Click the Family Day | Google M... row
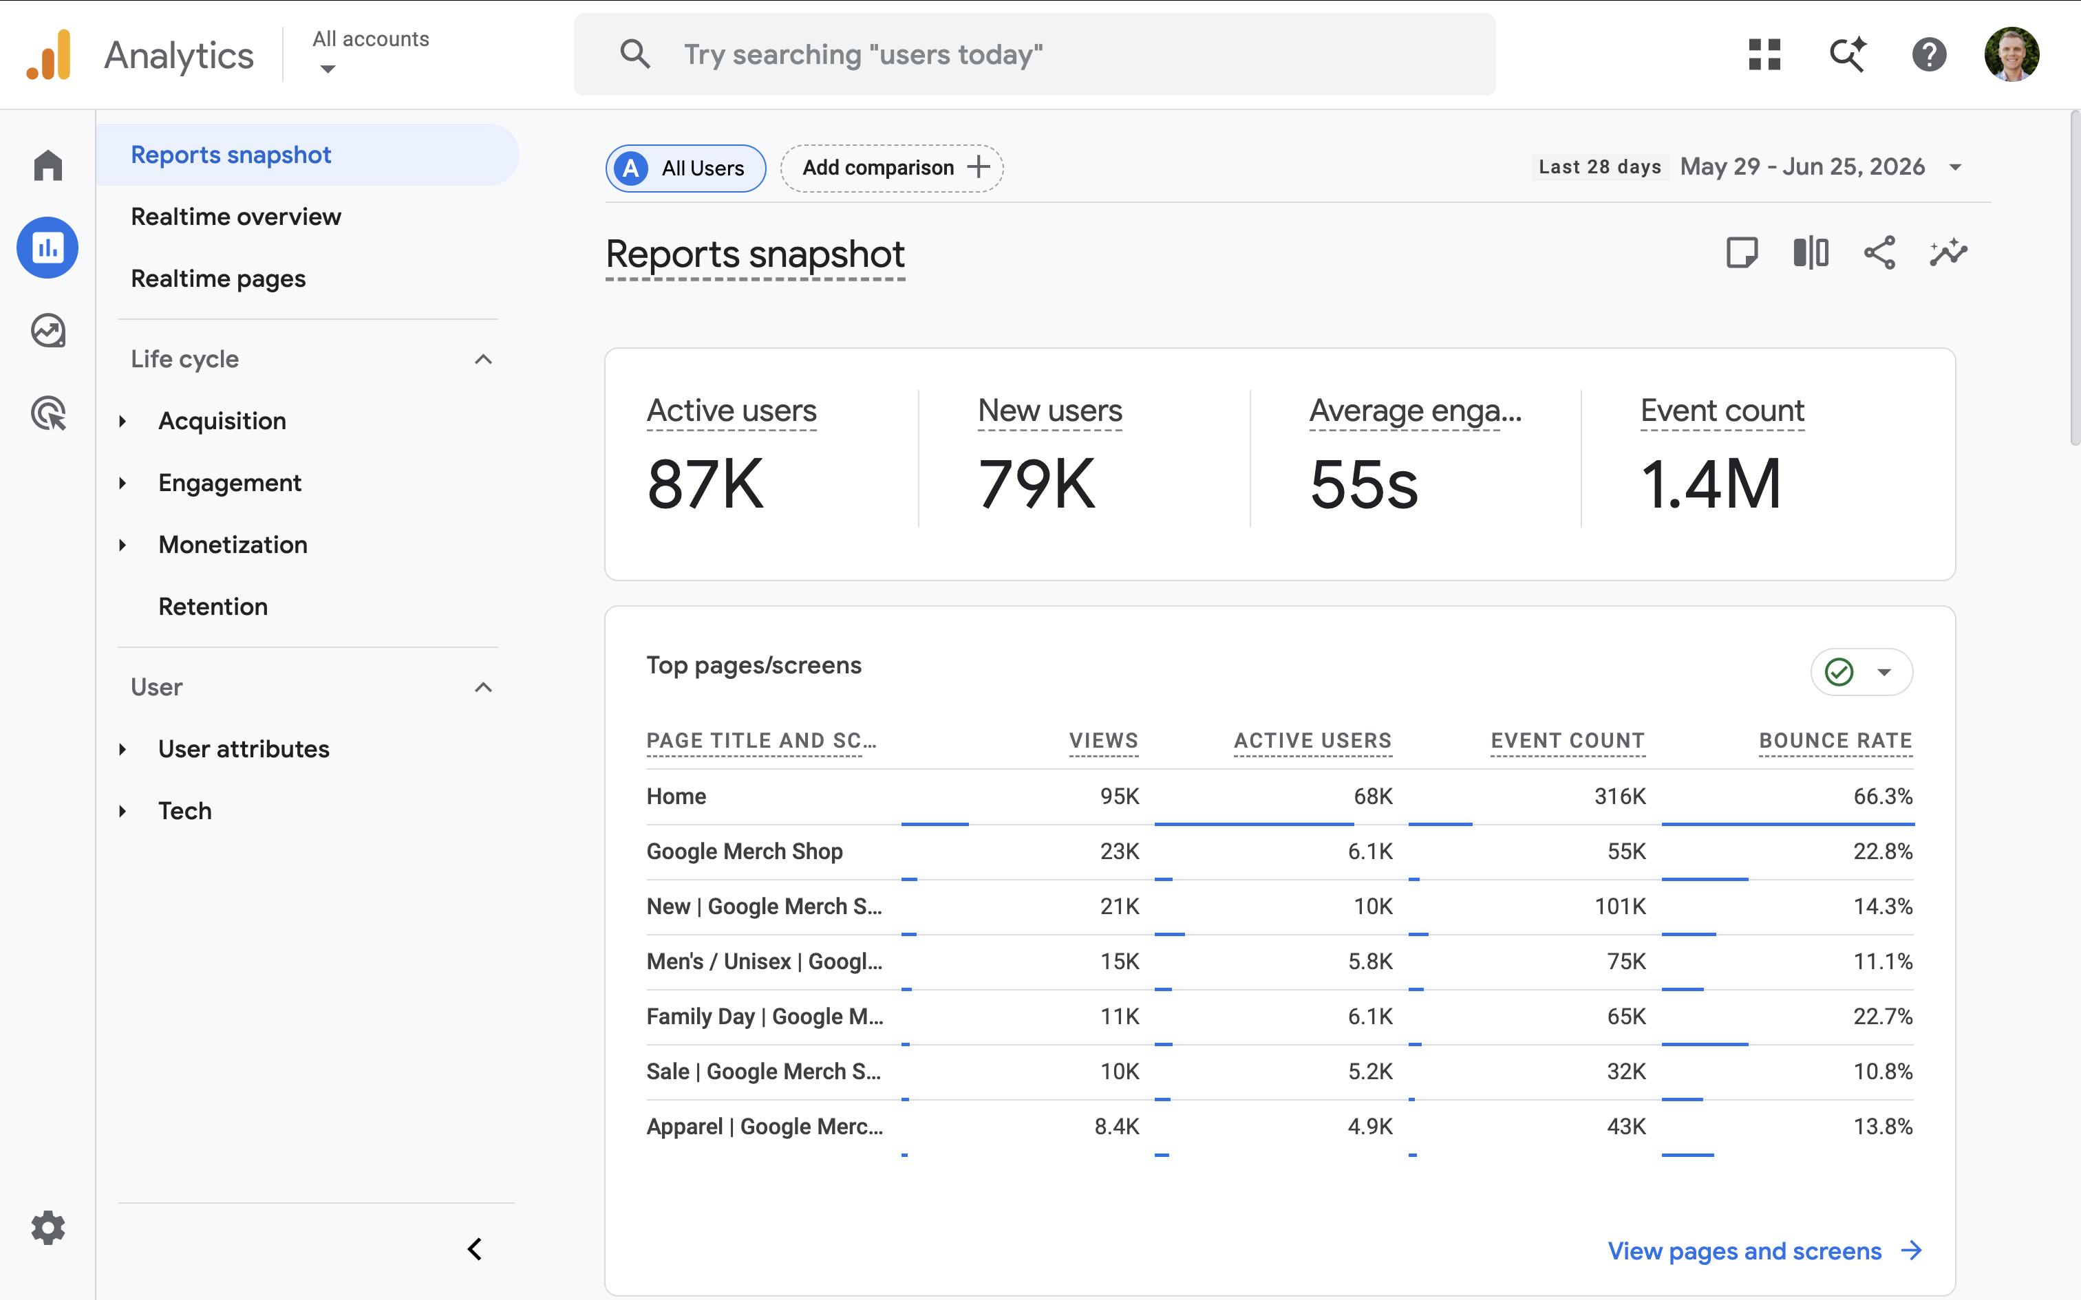This screenshot has width=2081, height=1300. [1279, 1017]
